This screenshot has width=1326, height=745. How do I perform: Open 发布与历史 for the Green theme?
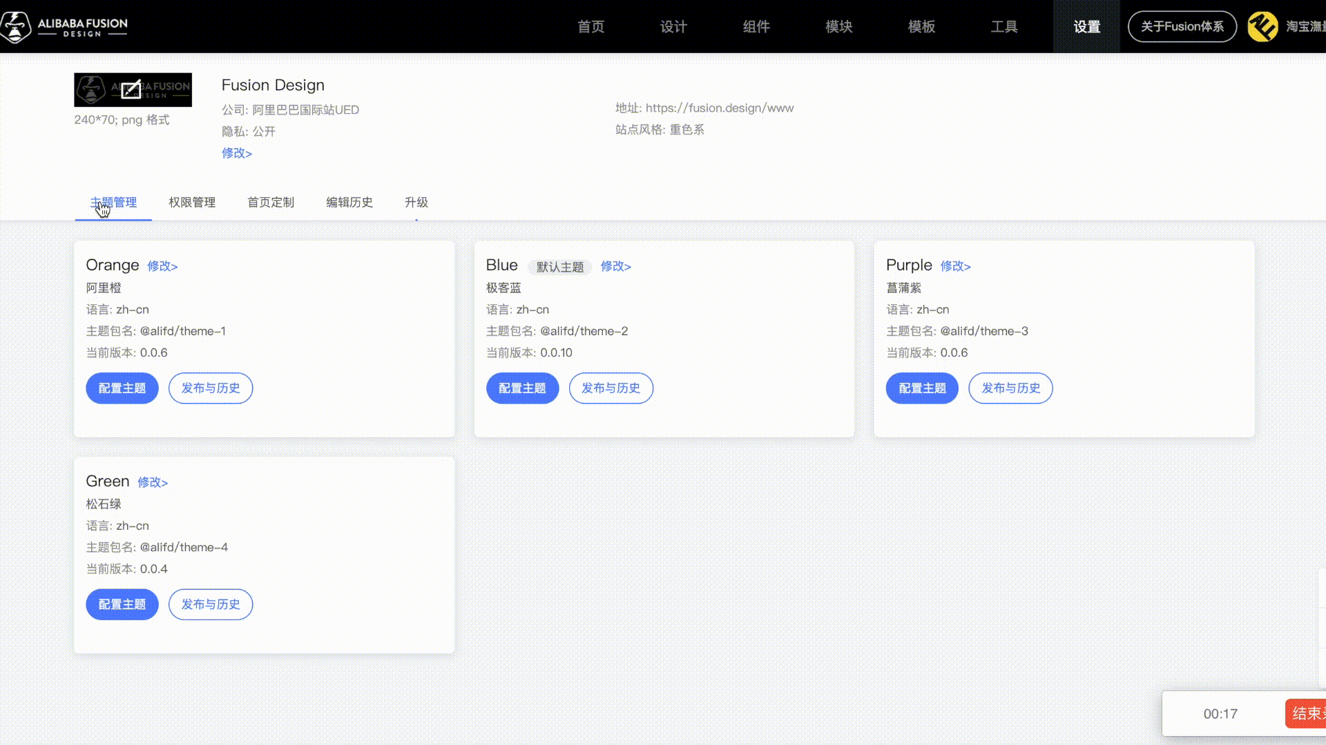pos(211,604)
